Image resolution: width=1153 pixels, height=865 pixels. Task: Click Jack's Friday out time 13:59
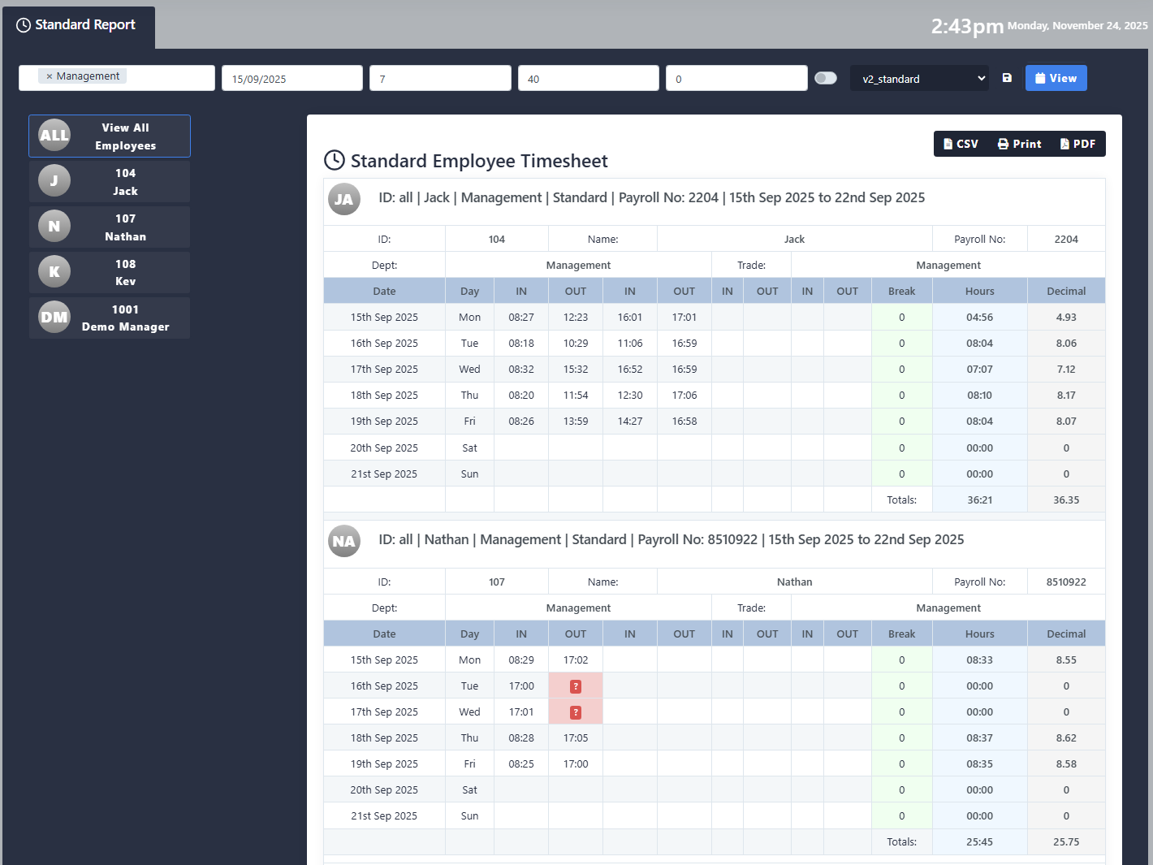[576, 421]
